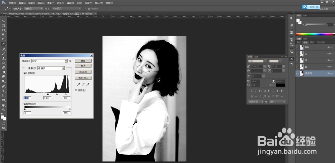Screen dimensions: 335x163
Task: Click the shadow input level field
Action: click(27, 98)
